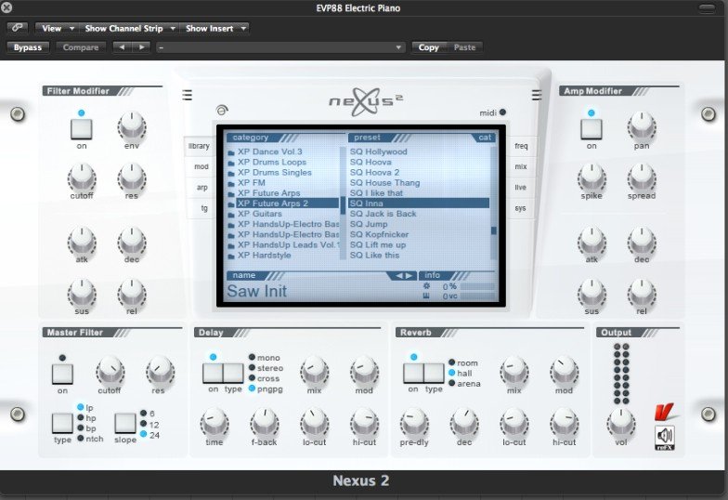Toggle the Master Filter on button

pos(62,374)
